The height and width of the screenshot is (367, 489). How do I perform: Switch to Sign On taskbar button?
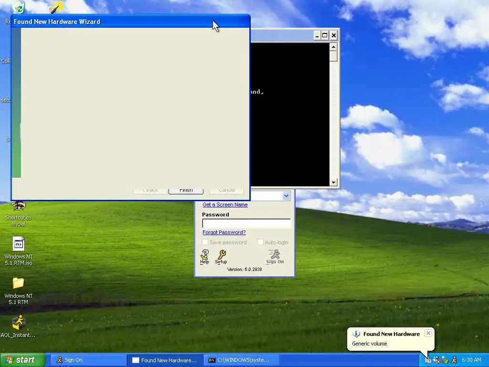88,360
